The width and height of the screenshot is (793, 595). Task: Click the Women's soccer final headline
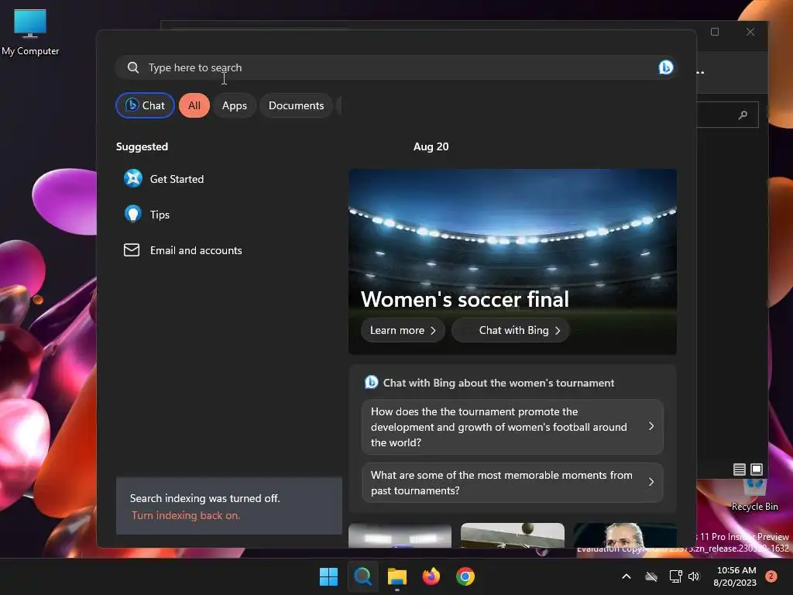(x=465, y=299)
